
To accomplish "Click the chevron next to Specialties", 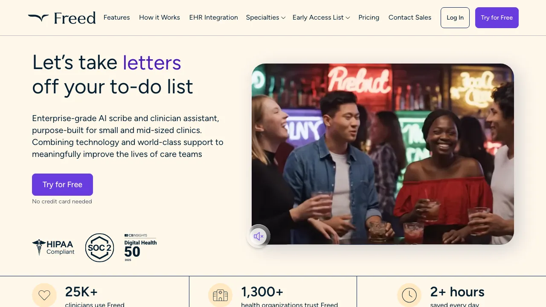I will 283,18.
